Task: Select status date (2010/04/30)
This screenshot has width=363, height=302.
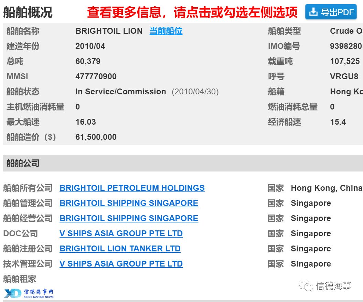Action: [x=195, y=92]
